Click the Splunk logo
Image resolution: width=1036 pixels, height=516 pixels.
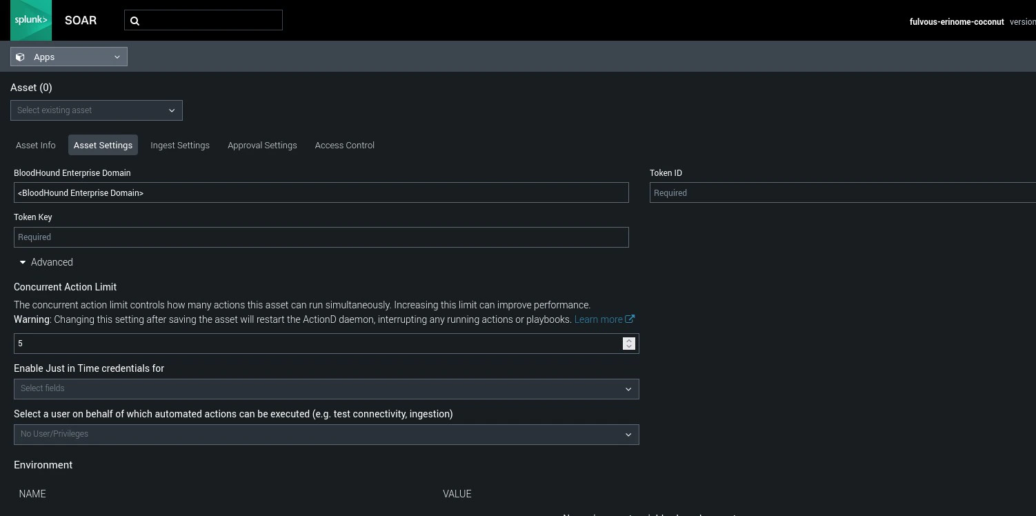pyautogui.click(x=30, y=20)
